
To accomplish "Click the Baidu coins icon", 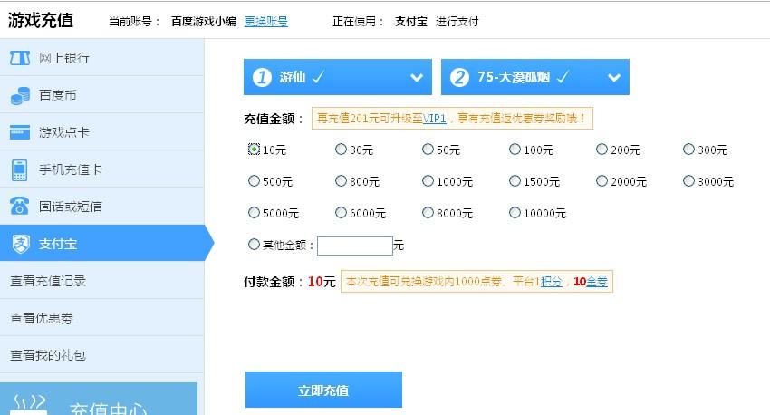I will (x=20, y=95).
